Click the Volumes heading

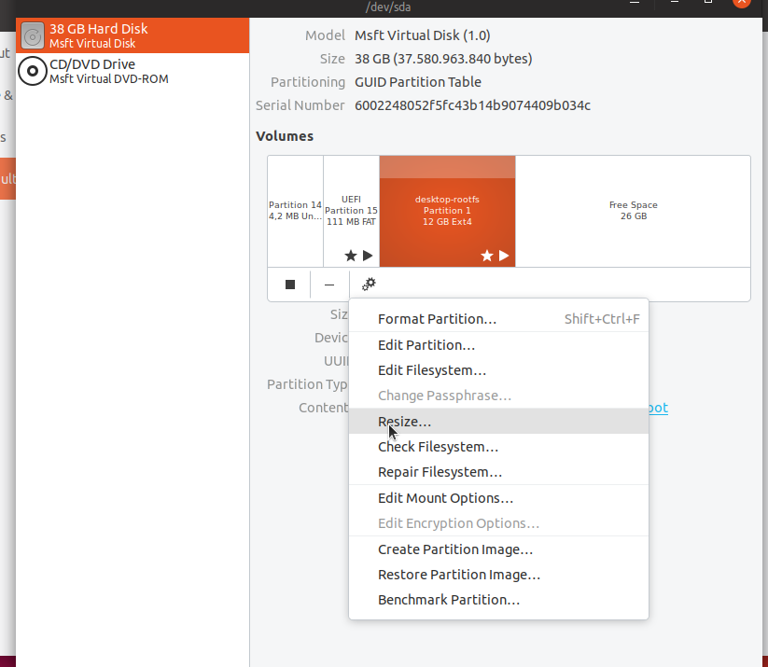tap(285, 136)
